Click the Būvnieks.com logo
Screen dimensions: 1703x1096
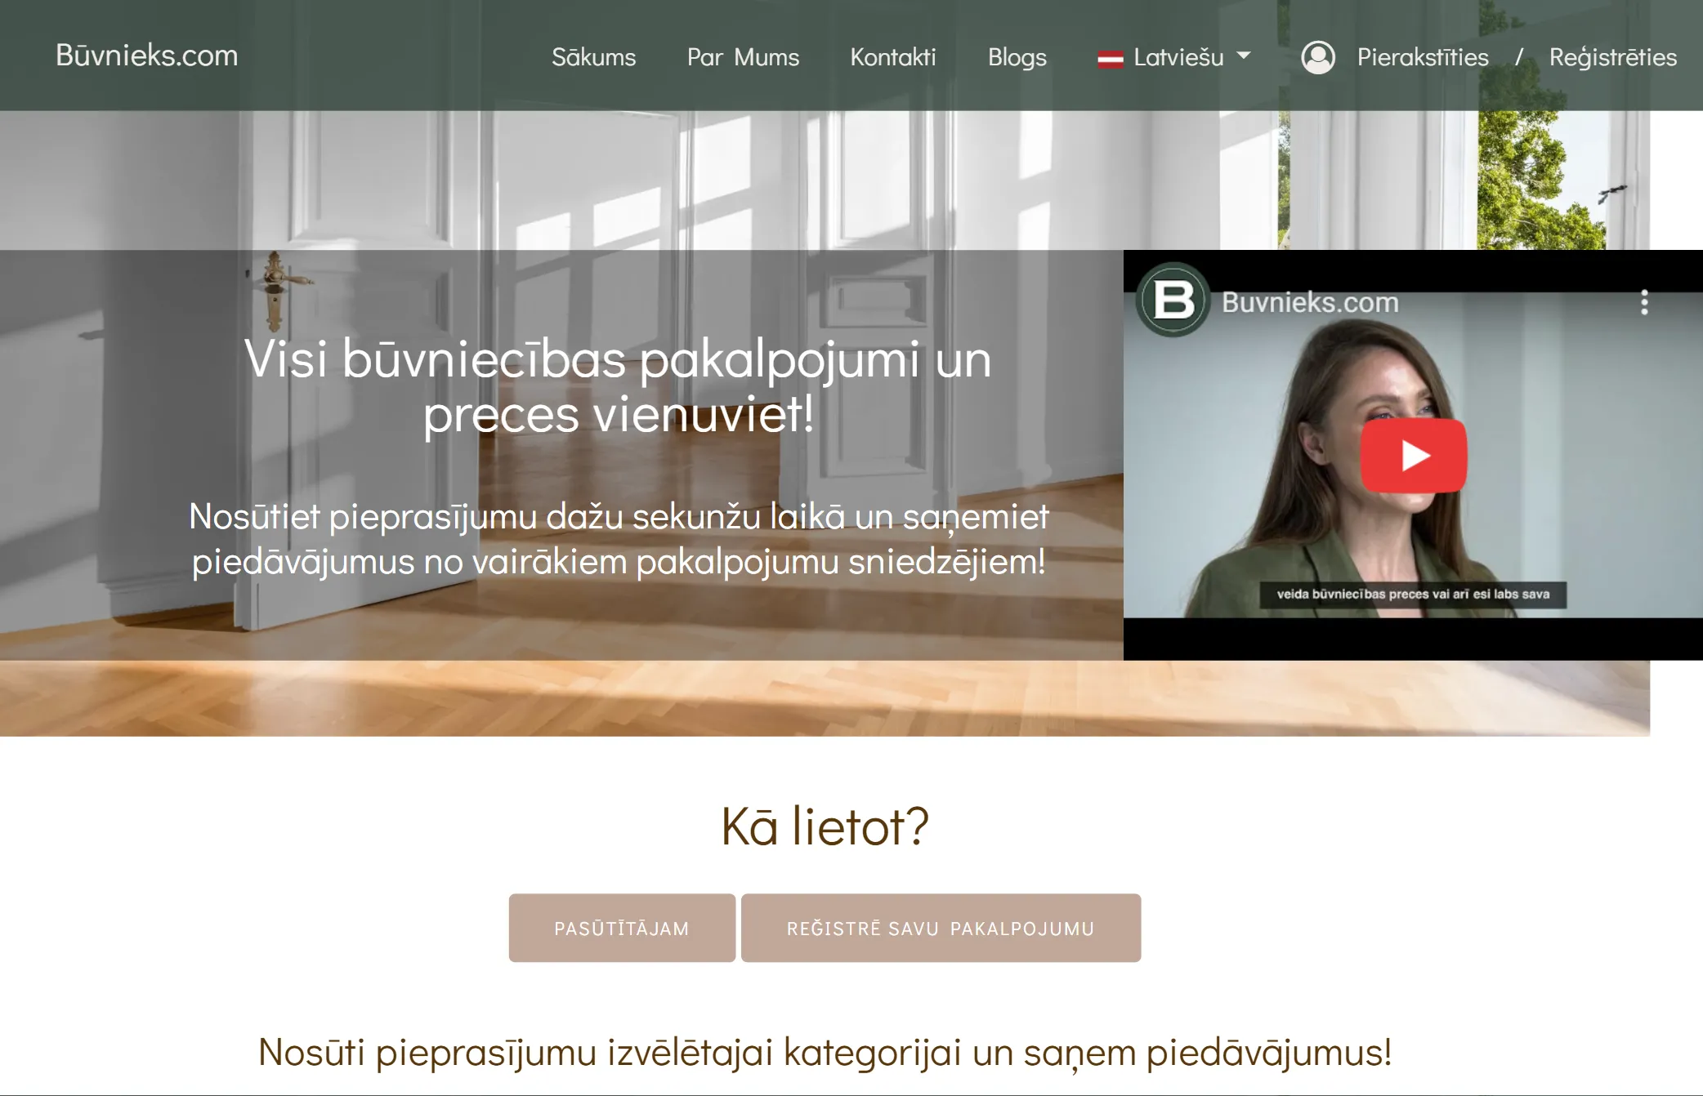click(x=147, y=56)
